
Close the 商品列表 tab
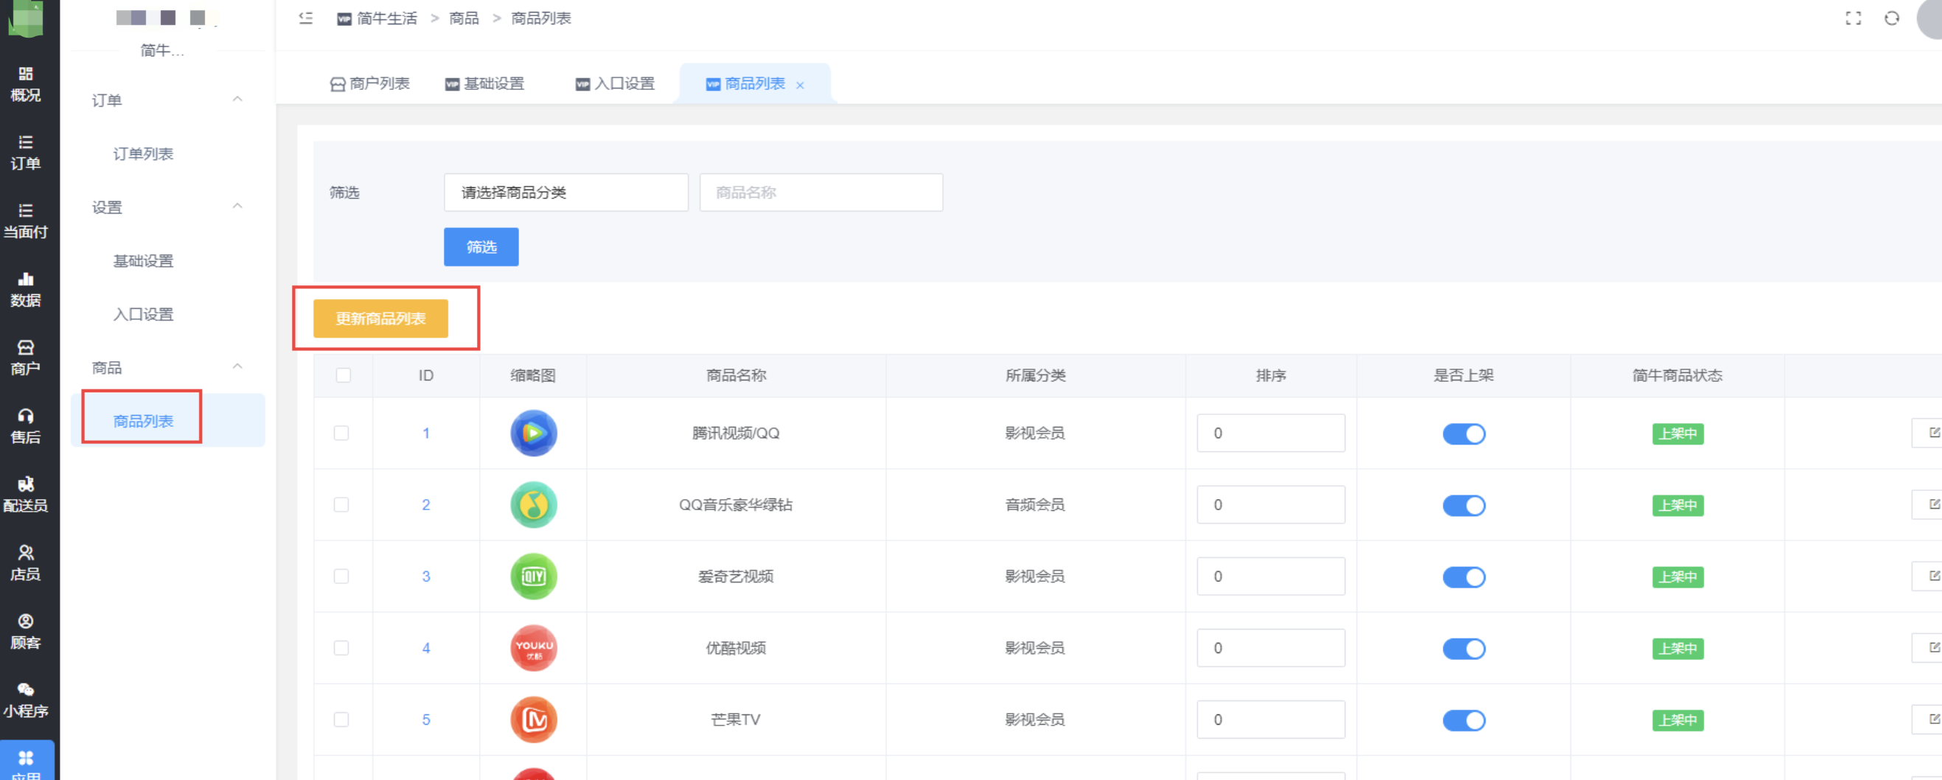coord(800,86)
